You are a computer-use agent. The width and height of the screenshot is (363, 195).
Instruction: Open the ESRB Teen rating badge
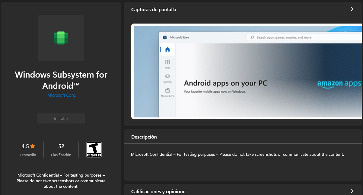coord(94,149)
